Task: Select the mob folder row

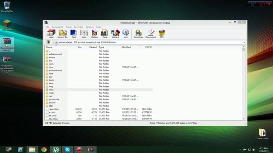Action: coord(99,93)
